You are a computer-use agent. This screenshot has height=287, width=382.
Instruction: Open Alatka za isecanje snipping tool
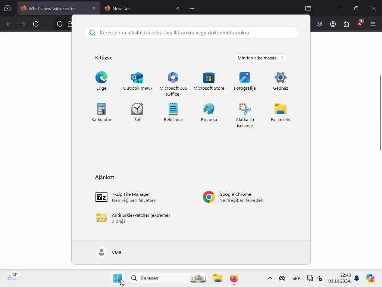click(245, 115)
